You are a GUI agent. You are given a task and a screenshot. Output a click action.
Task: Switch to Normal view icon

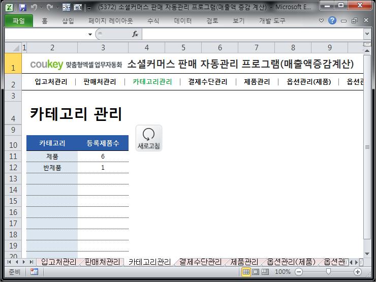[x=246, y=272]
